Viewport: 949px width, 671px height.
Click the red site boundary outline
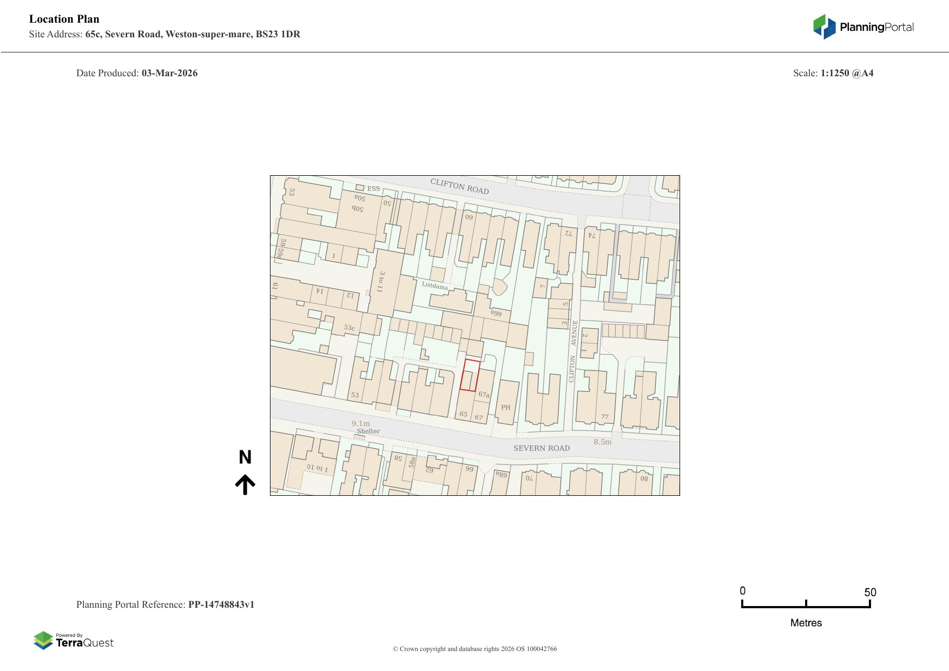[470, 375]
